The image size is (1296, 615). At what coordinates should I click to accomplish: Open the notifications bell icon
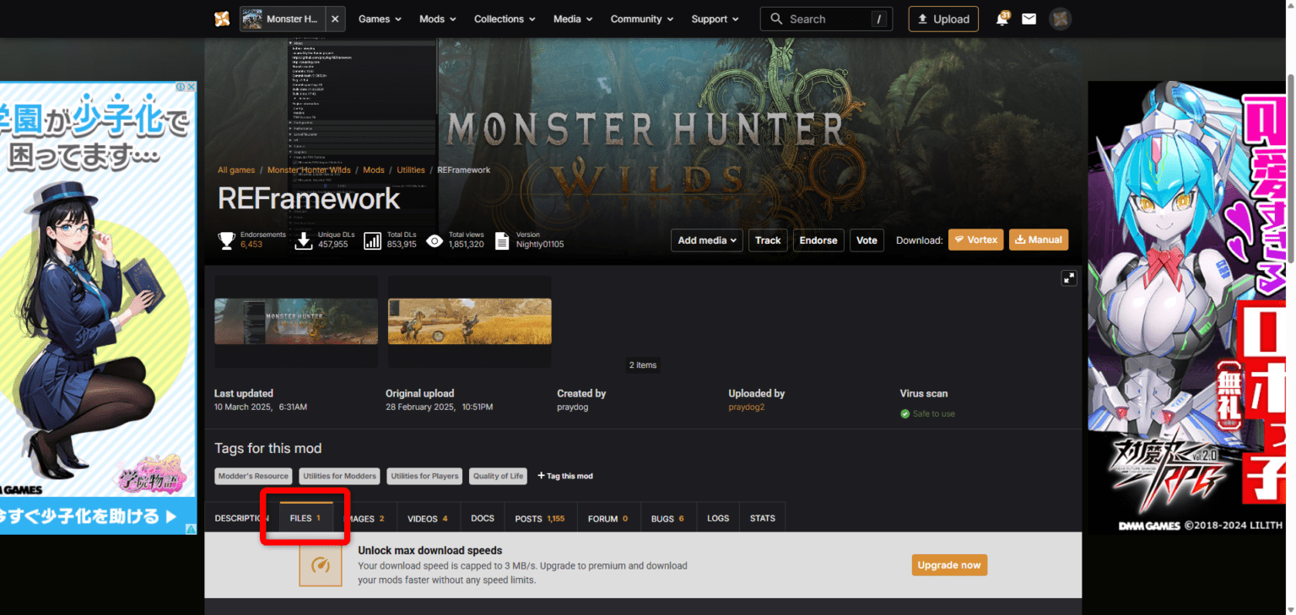(1002, 19)
